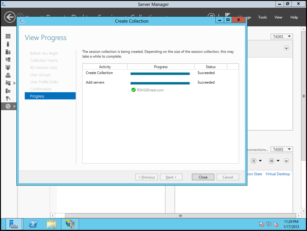Screen dimensions: 307x231
Task: Click the Server Manager taskbar icon
Action: click(14, 224)
